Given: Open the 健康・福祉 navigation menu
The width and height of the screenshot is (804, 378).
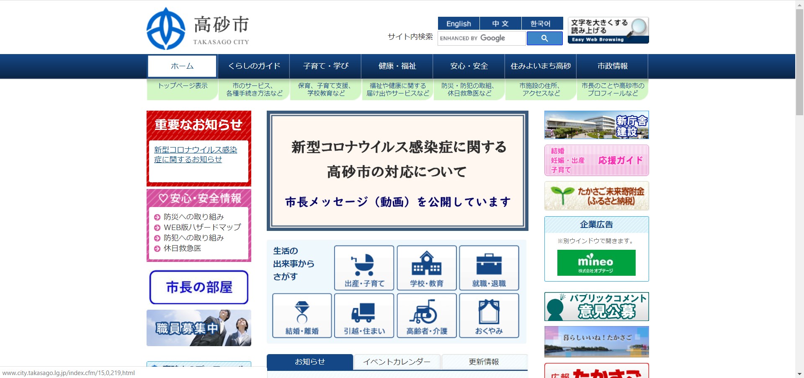Looking at the screenshot, I should 397,66.
